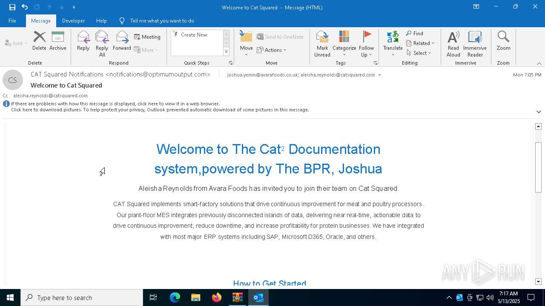The image size is (545, 306).
Task: Start Read Aloud
Action: point(453,44)
